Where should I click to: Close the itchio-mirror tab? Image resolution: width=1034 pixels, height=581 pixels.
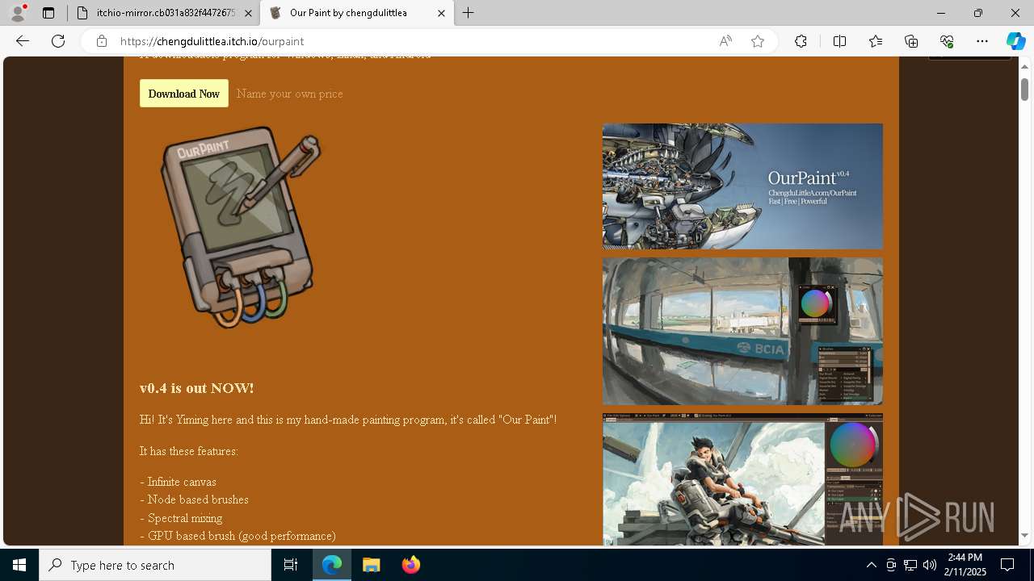248,13
